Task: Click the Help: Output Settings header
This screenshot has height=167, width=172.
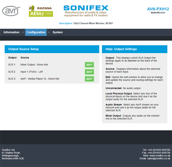Action: pos(135,49)
